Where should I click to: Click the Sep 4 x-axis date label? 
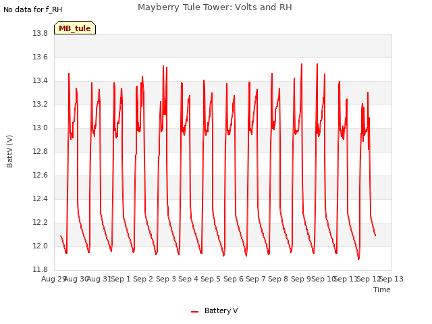click(188, 279)
